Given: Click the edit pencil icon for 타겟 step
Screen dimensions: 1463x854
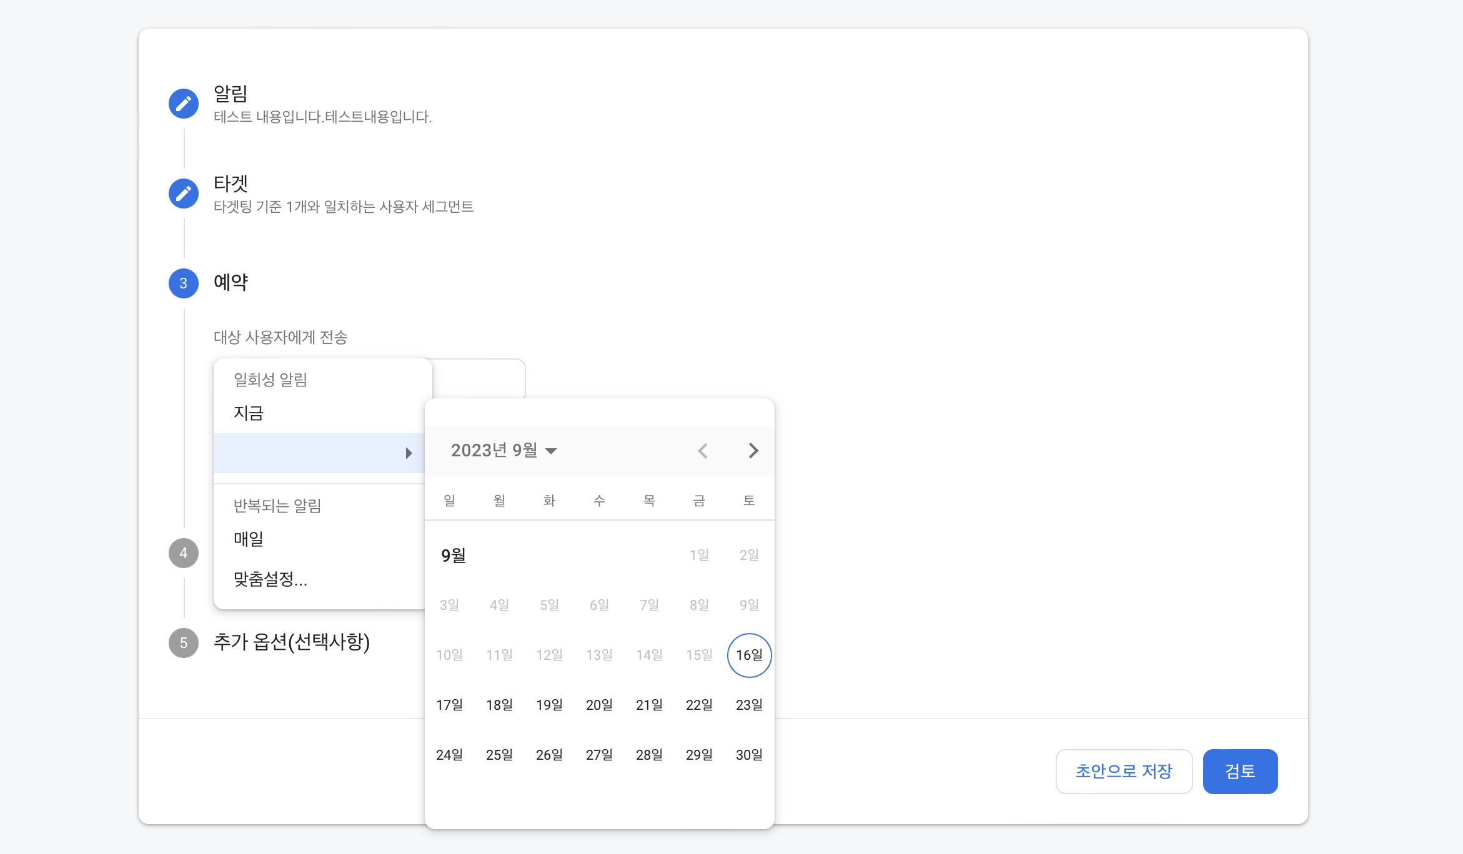Looking at the screenshot, I should (184, 194).
